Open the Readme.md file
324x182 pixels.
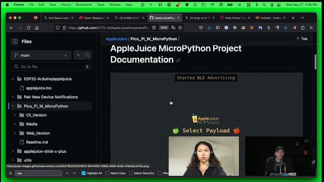(x=37, y=142)
